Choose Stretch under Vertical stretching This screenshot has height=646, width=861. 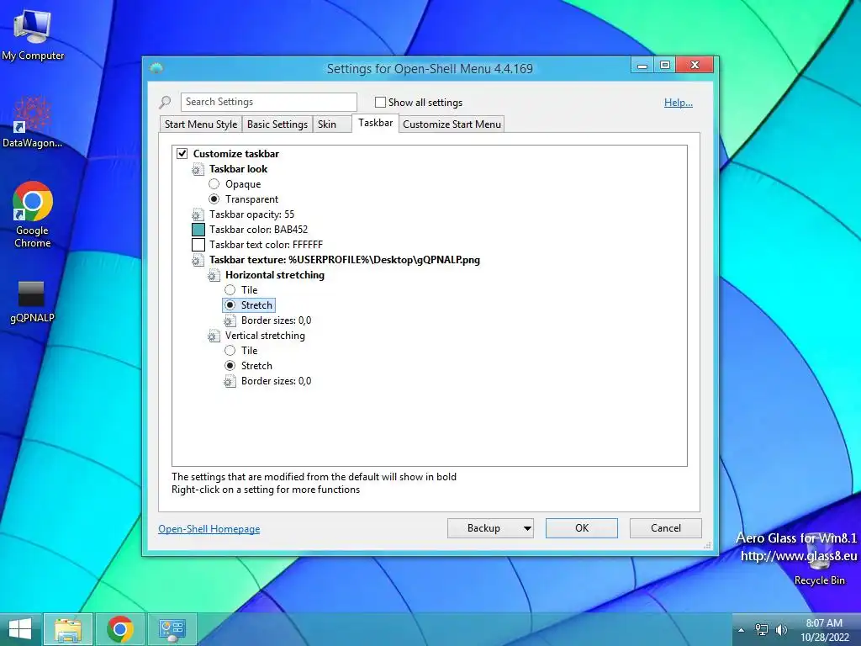tap(230, 366)
